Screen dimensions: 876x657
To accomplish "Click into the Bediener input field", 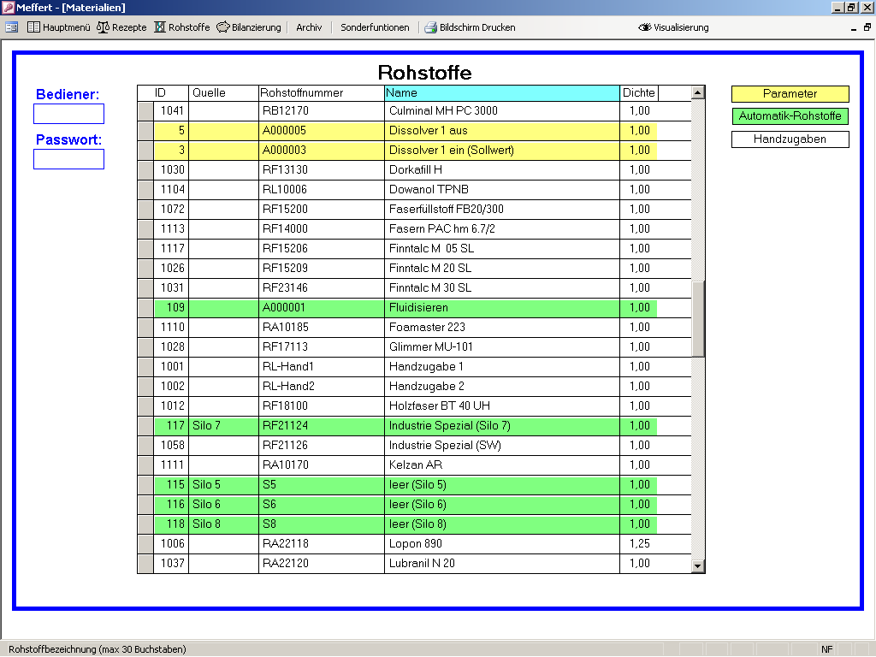I will (x=68, y=114).
